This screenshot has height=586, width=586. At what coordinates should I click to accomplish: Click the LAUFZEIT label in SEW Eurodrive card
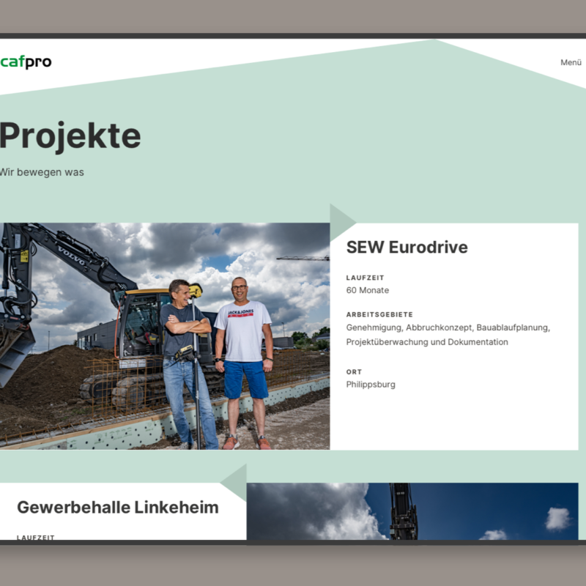tap(365, 278)
